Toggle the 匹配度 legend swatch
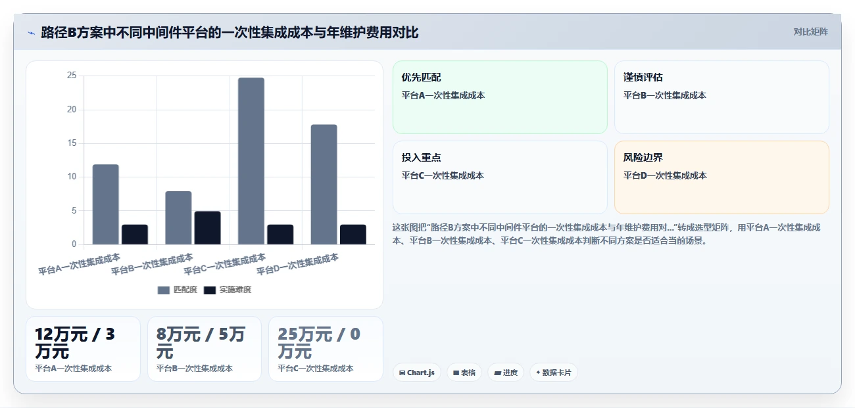 click(164, 290)
